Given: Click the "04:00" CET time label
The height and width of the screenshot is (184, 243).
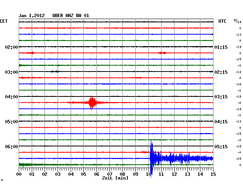Looking at the screenshot, I should point(12,97).
